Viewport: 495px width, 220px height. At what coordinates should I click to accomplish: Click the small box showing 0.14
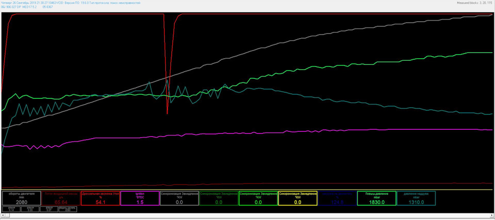click(11, 209)
